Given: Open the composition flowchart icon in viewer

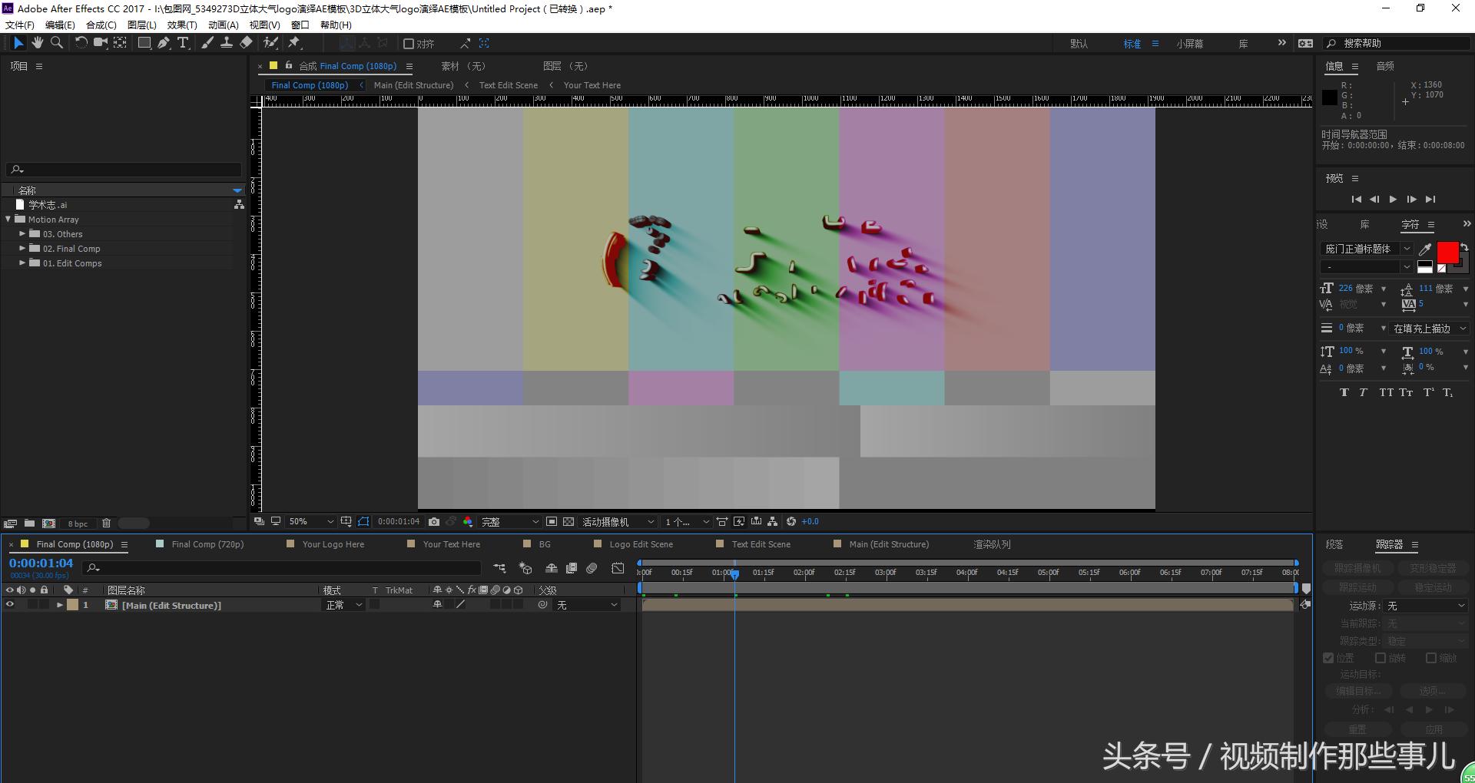Looking at the screenshot, I should coord(773,522).
